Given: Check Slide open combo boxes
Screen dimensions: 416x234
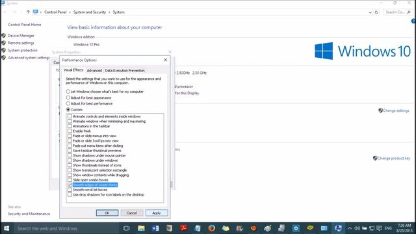Looking at the screenshot, I should point(70,180).
